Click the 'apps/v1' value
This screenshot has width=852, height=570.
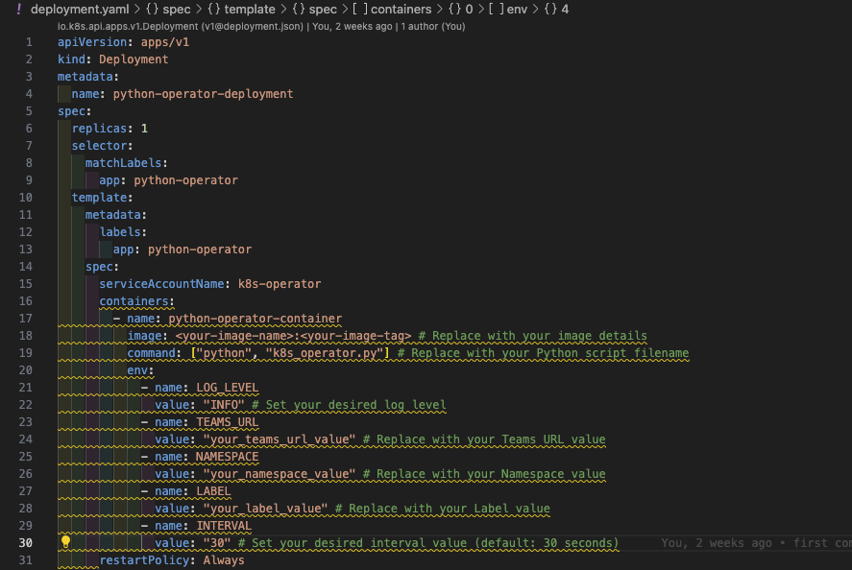pos(165,42)
